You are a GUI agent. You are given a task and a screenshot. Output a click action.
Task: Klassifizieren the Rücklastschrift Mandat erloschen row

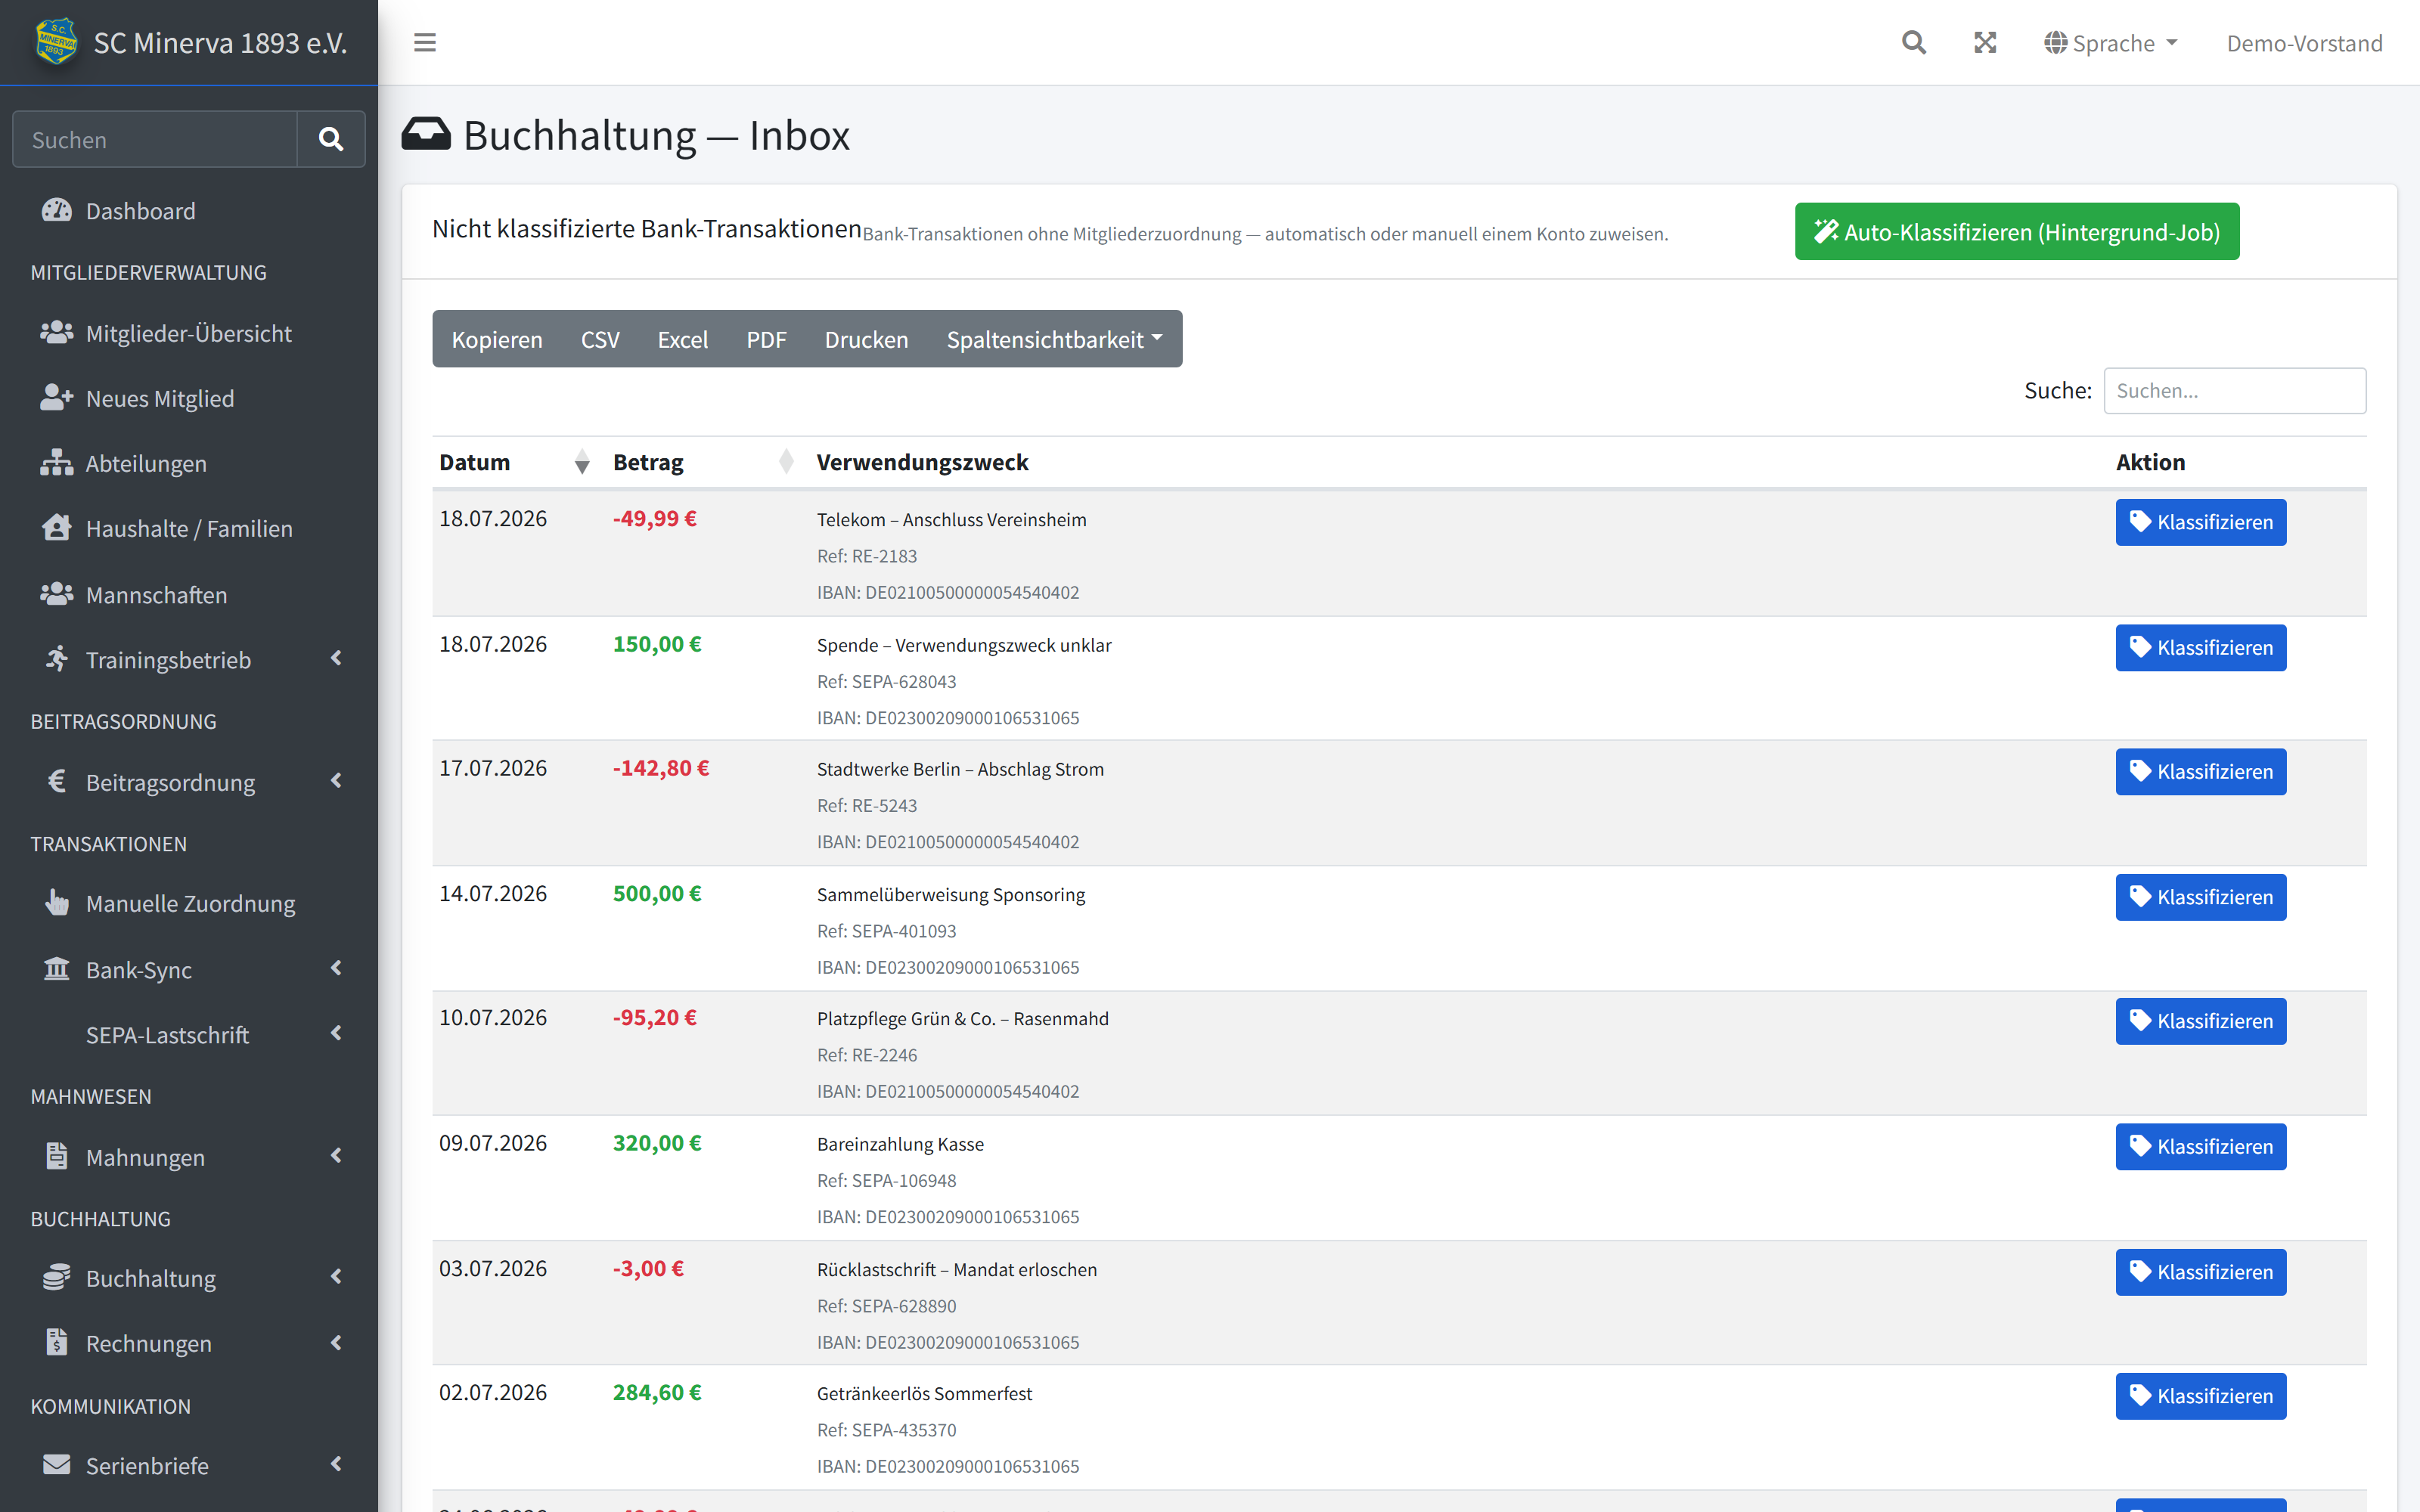(2200, 1272)
